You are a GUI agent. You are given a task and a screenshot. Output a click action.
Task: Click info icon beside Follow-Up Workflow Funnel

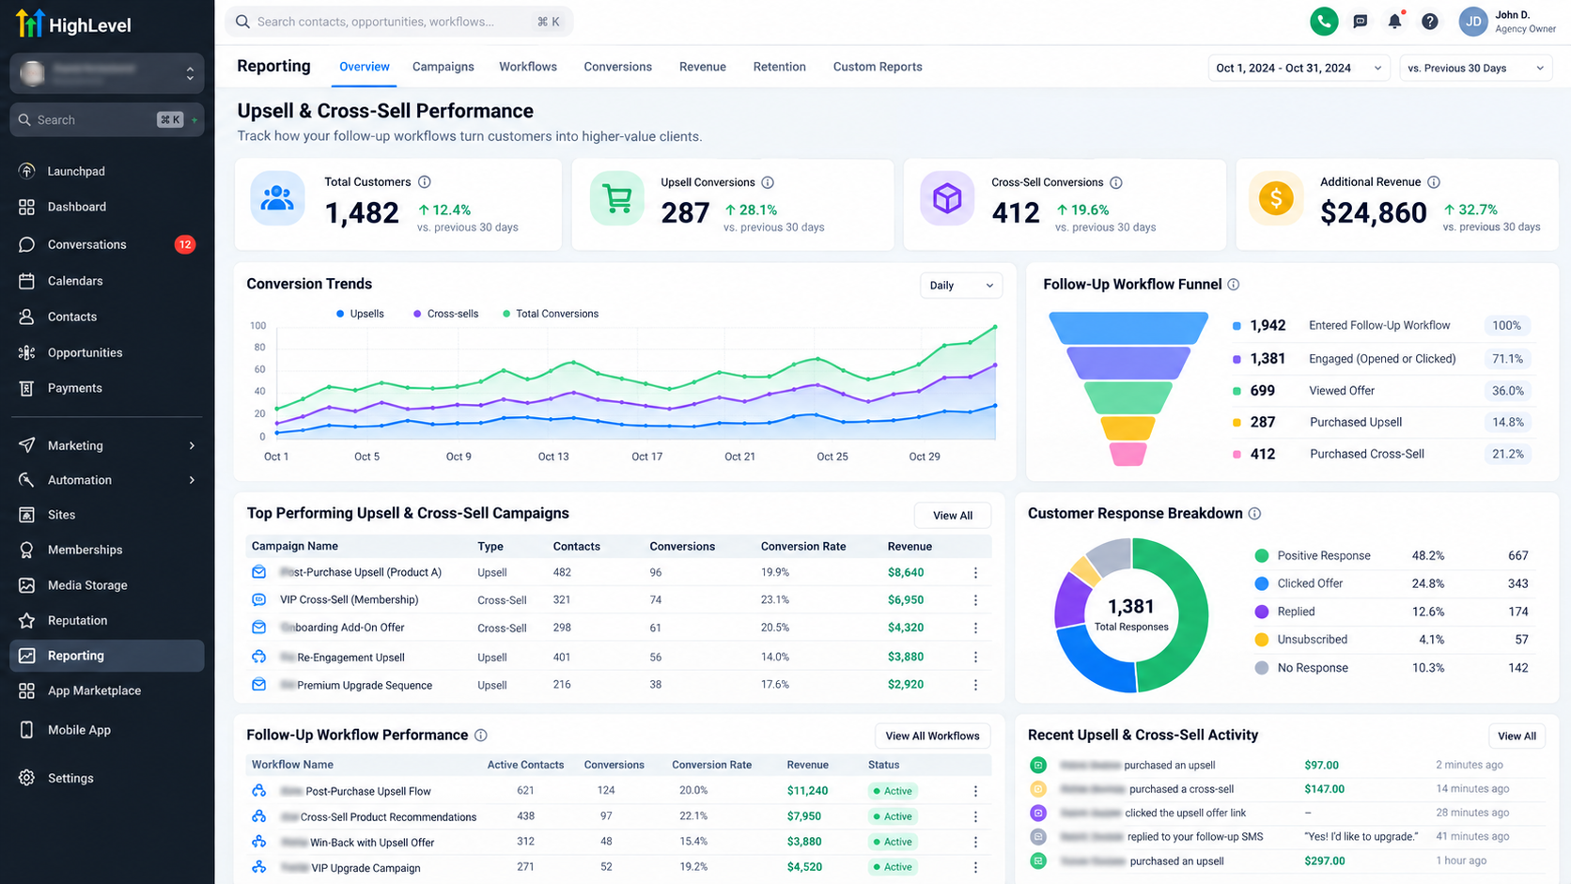(x=1234, y=285)
